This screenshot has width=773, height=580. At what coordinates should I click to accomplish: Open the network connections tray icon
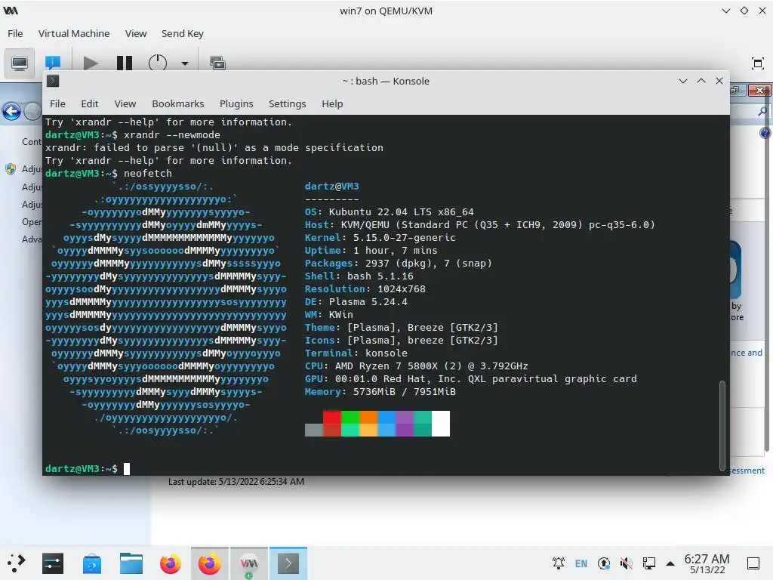(648, 563)
